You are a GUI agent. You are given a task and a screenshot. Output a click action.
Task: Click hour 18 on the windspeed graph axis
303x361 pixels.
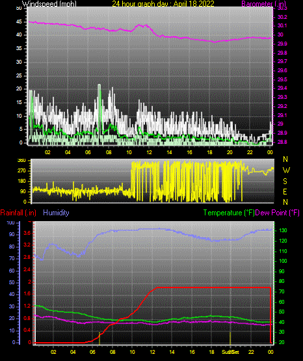[209, 152]
